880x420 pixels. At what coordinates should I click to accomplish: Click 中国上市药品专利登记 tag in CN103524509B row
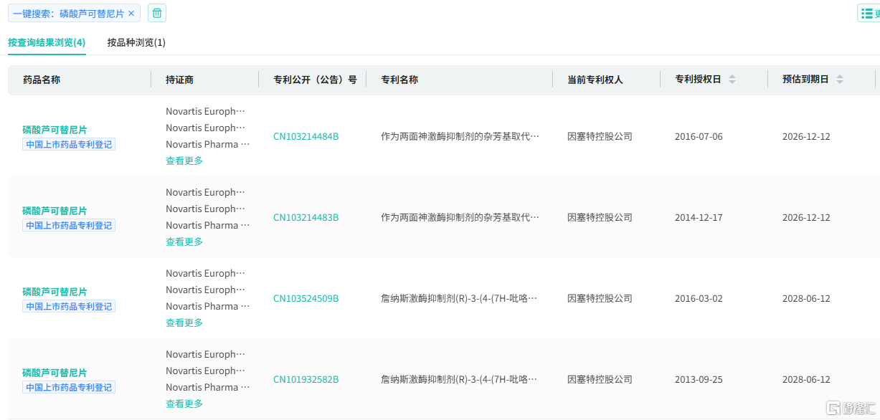69,306
